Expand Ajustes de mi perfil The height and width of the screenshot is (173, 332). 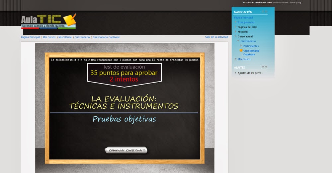pyautogui.click(x=235, y=73)
